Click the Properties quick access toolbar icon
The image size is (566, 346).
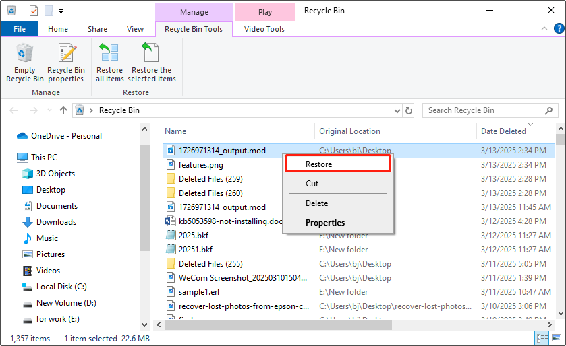click(34, 11)
